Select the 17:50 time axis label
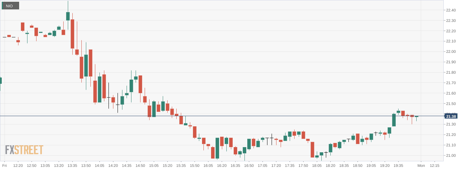The image size is (466, 170). pyautogui.click(x=303, y=165)
